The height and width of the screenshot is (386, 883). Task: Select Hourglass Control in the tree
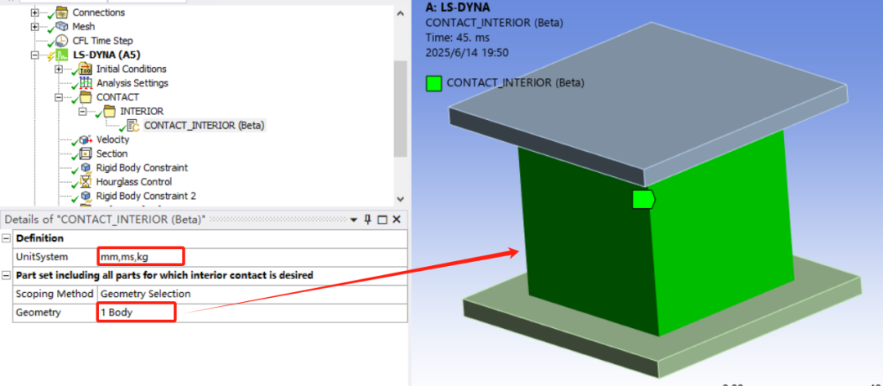[134, 182]
